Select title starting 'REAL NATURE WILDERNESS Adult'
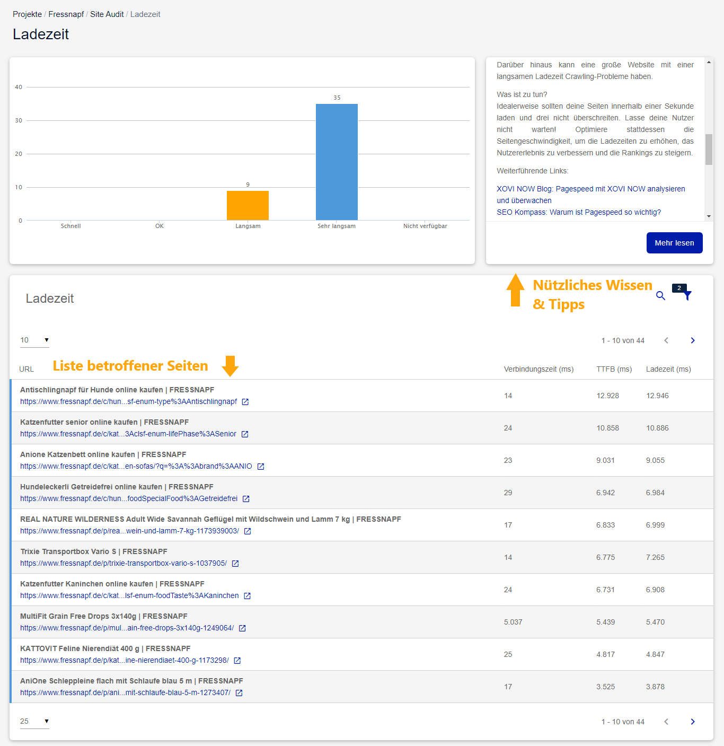This screenshot has height=746, width=724. point(210,519)
